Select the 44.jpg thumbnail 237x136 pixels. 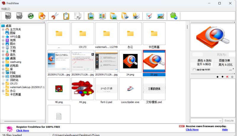pyautogui.click(x=83, y=89)
